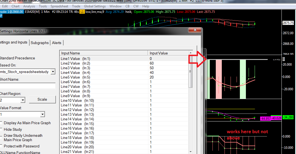
Task: Select the Line6 Value input row
Action: pyautogui.click(x=124, y=82)
